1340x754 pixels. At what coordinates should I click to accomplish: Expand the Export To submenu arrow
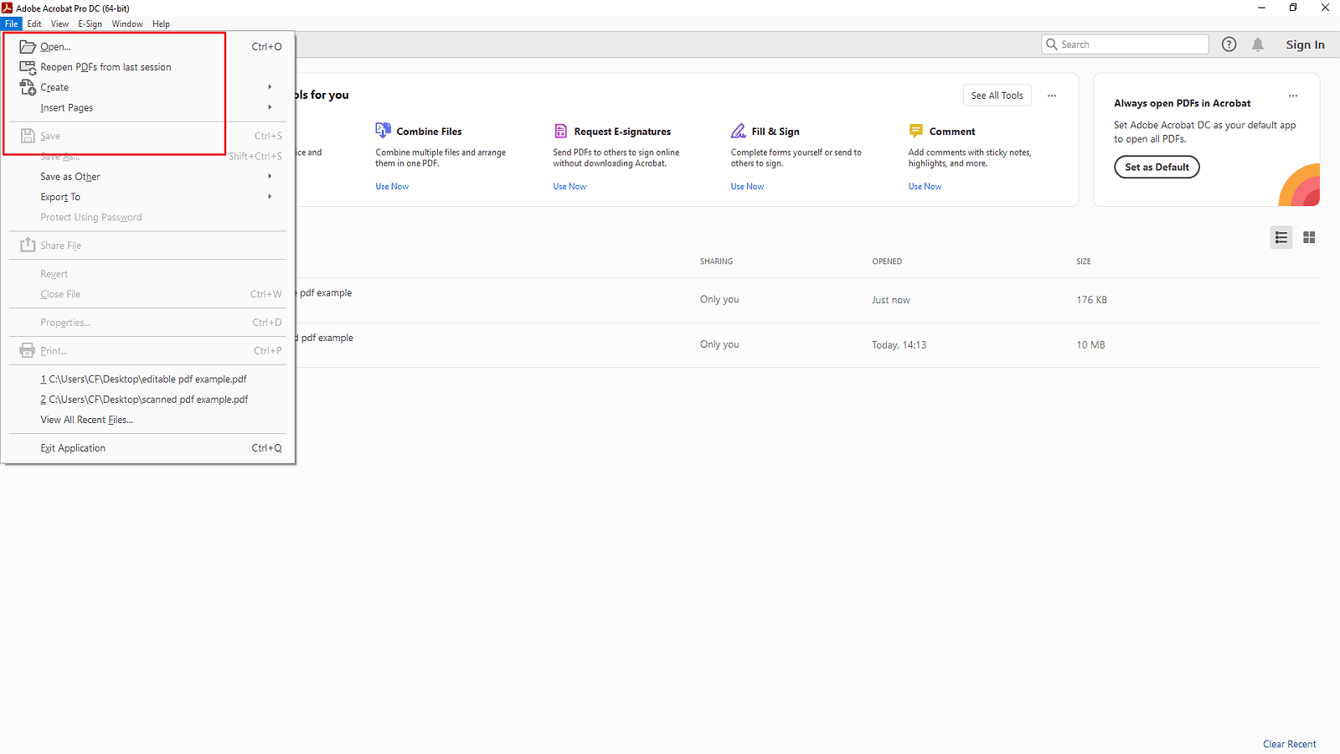270,196
